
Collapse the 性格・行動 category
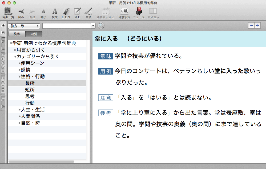(19, 77)
